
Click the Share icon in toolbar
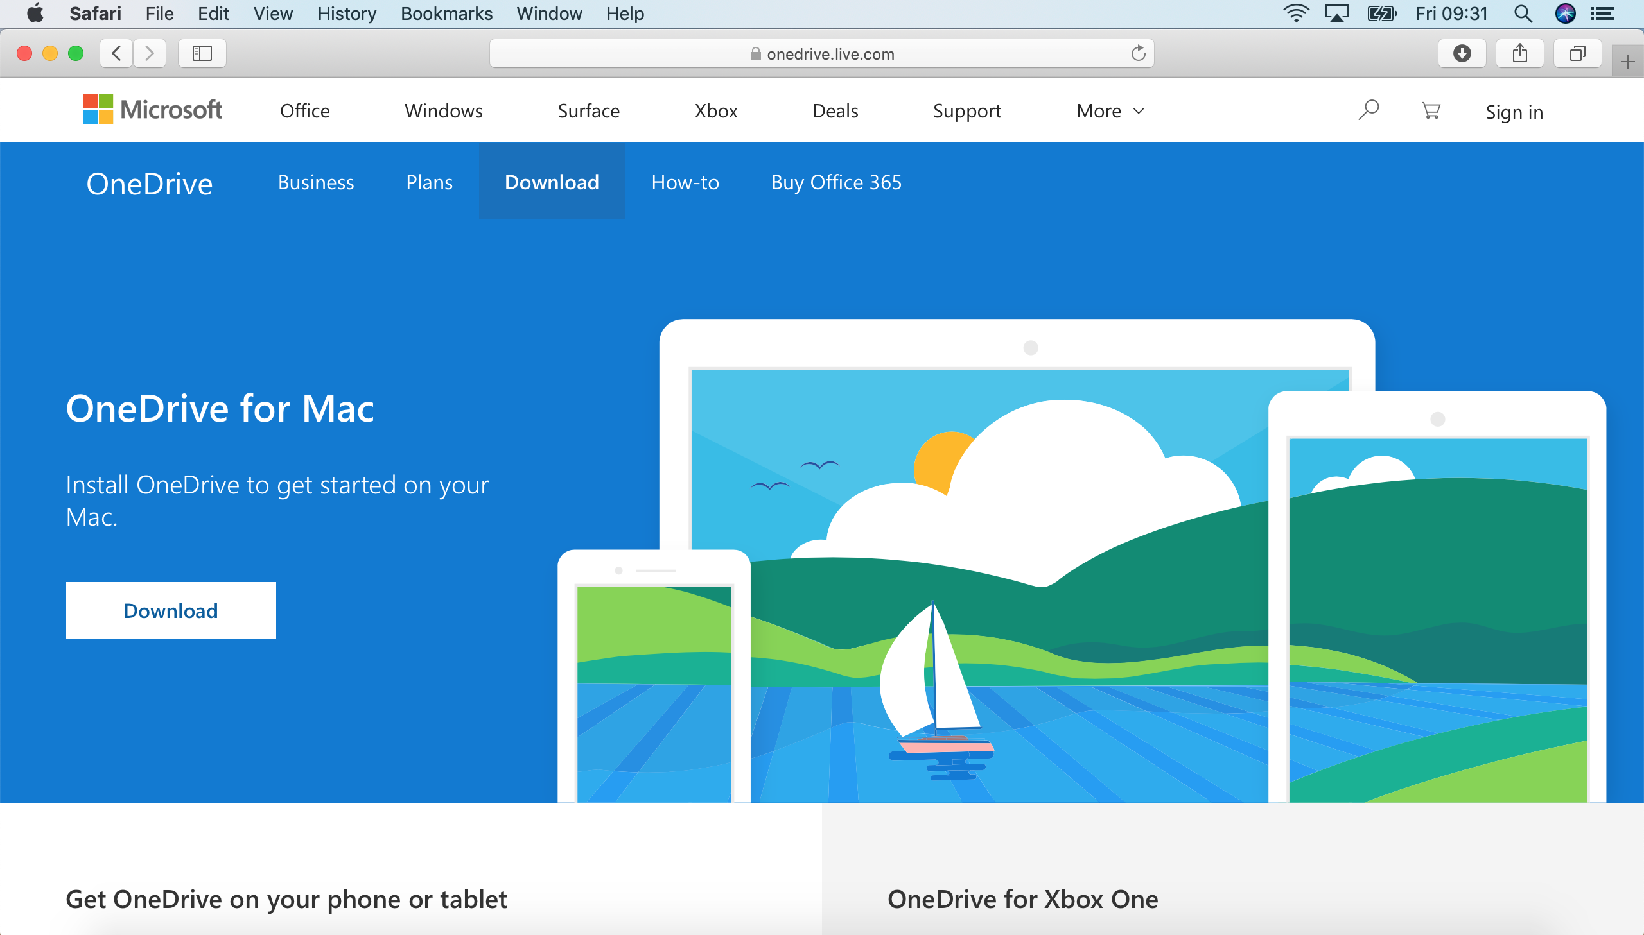click(1519, 53)
